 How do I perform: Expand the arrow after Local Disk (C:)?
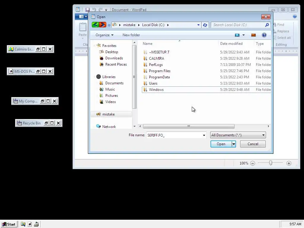[x=168, y=25]
